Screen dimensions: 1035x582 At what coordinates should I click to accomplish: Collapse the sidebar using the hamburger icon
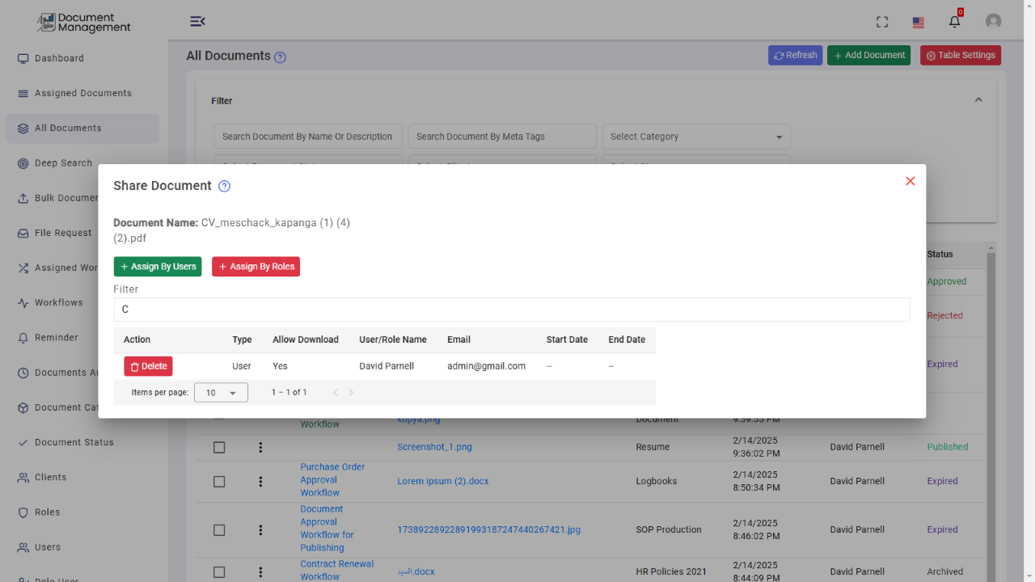(x=198, y=21)
